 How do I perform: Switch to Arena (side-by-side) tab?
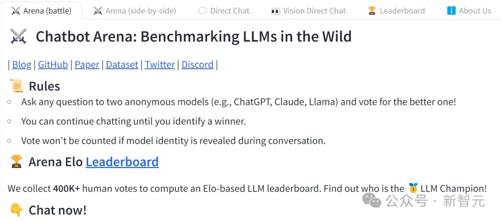pyautogui.click(x=135, y=11)
